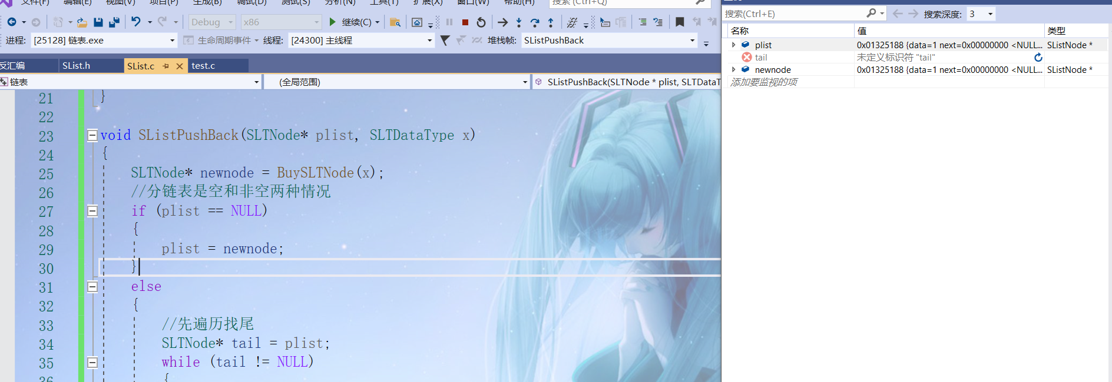Image resolution: width=1112 pixels, height=382 pixels.
Task: Select the plist value cell 0x01325188
Action: click(949, 45)
